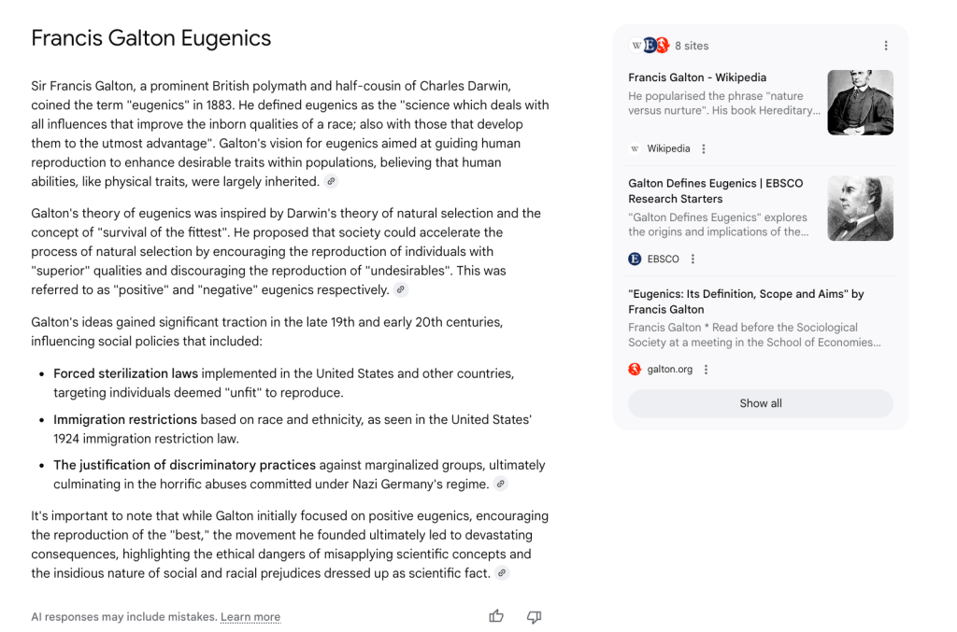Click the galton.org favicon icon
This screenshot has width=957, height=632.
pyautogui.click(x=636, y=370)
